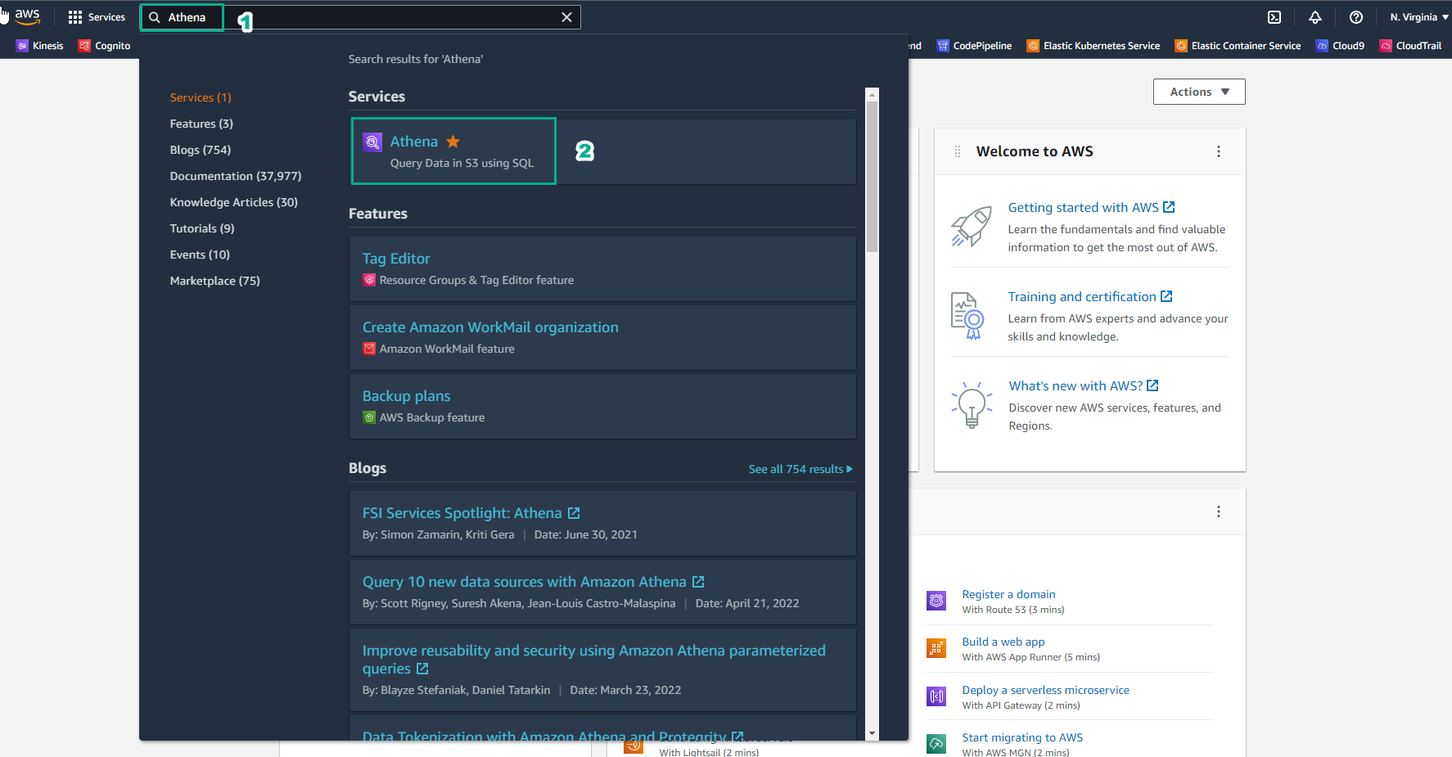Open the Elastic Container Service bookmark

pos(1238,46)
